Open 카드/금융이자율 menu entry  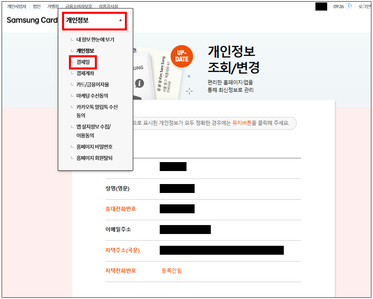pos(92,84)
